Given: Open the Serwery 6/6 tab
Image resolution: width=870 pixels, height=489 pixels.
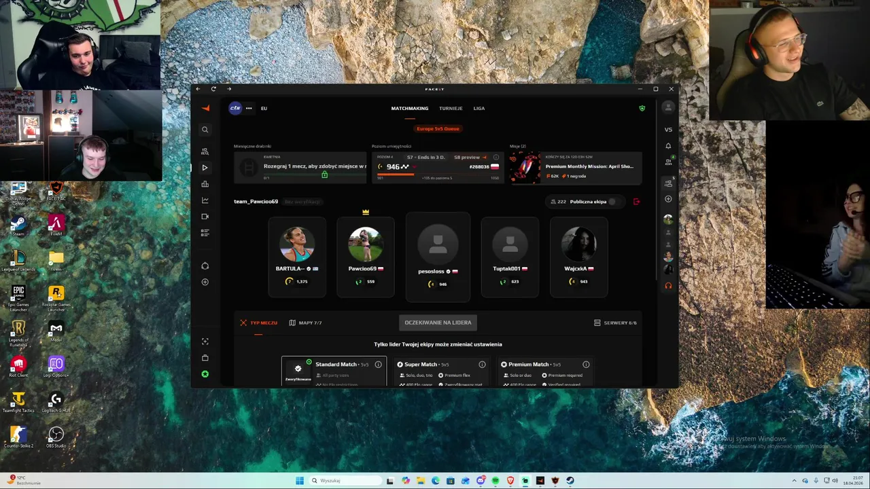Looking at the screenshot, I should click(615, 323).
